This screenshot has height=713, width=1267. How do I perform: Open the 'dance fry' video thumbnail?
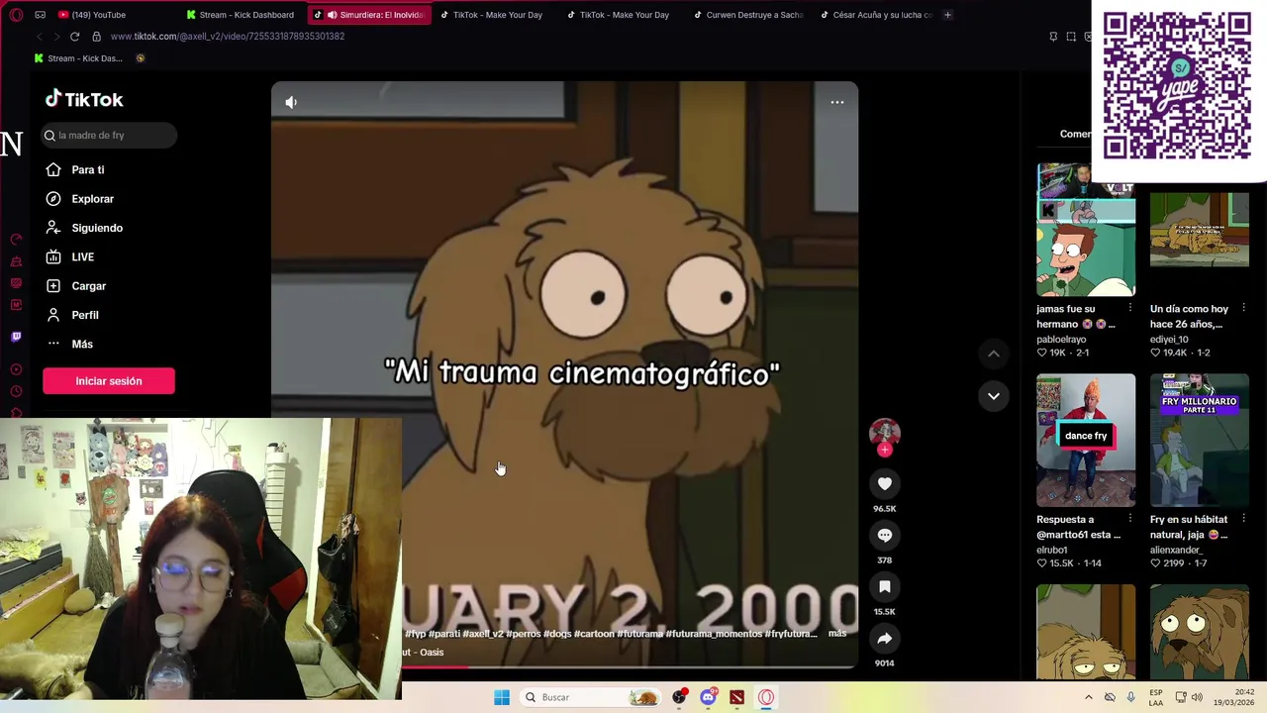click(1086, 440)
